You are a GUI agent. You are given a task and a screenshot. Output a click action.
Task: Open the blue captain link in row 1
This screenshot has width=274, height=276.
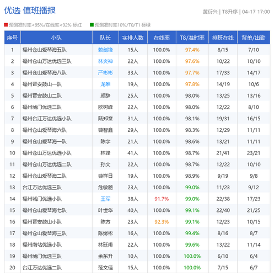(x=105, y=50)
